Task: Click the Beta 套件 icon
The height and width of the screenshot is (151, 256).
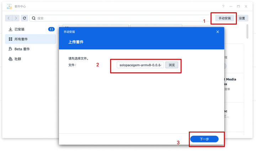Action: pyautogui.click(x=10, y=49)
